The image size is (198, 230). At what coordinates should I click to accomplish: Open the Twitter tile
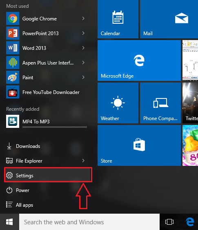190,103
